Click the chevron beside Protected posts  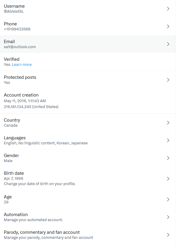(168, 80)
